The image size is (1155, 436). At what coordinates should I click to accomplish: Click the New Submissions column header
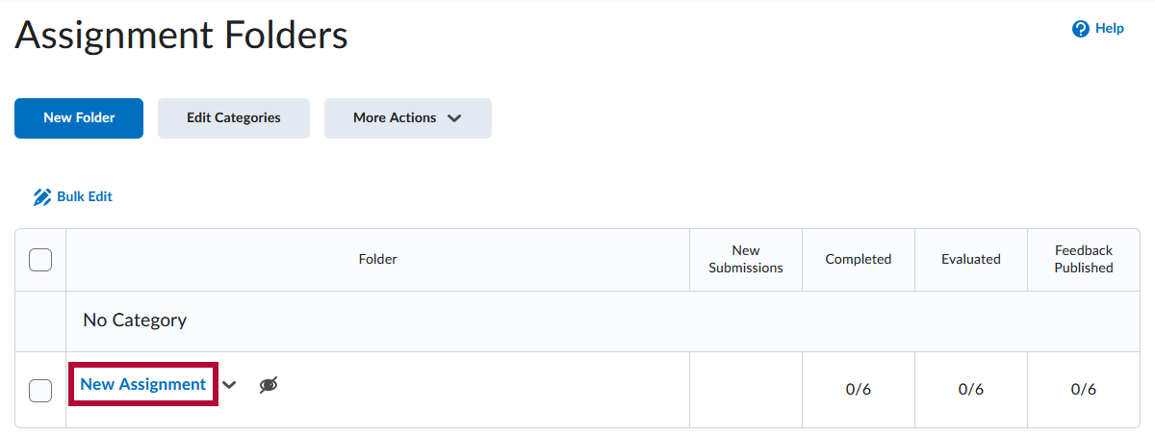pyautogui.click(x=746, y=259)
